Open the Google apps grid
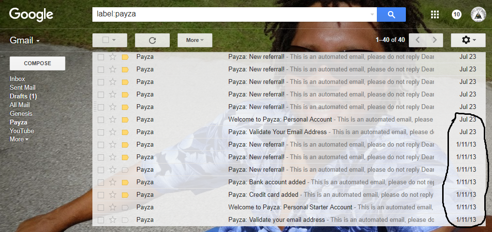 434,14
